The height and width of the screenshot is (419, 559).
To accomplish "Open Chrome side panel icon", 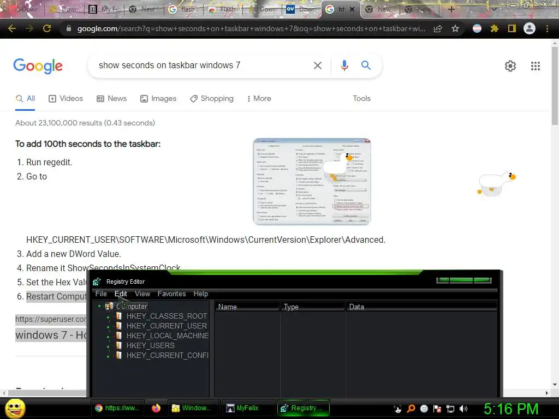I will click(x=512, y=28).
